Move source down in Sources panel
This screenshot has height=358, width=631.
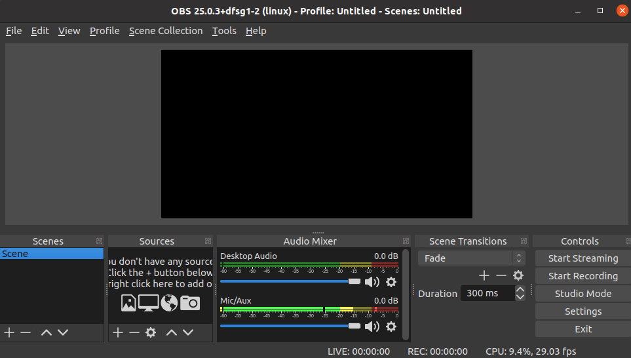tap(188, 332)
